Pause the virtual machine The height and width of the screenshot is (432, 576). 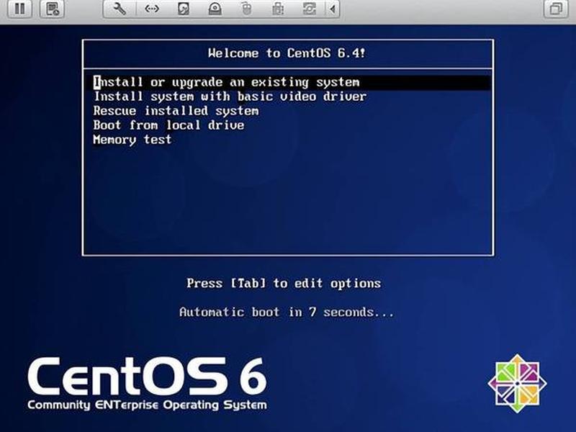point(20,9)
